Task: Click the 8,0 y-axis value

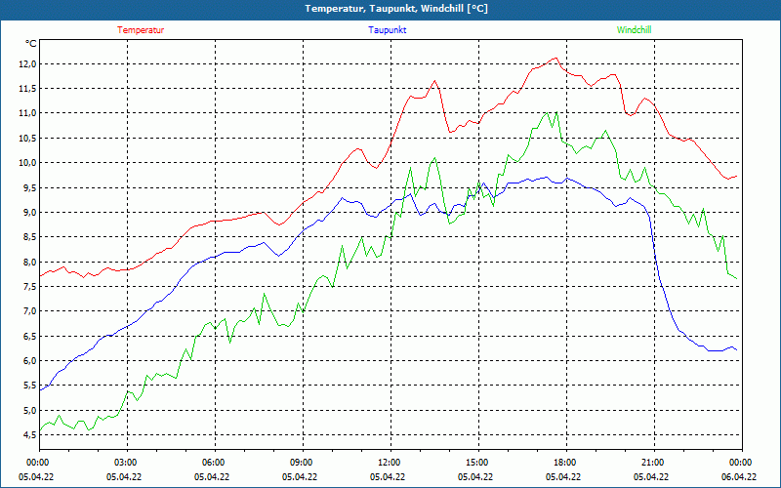Action: click(x=29, y=262)
